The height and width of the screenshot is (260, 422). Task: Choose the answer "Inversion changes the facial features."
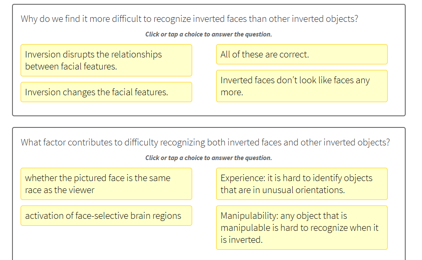[x=106, y=92]
